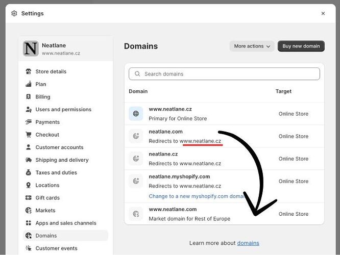The image size is (340, 255).
Task: Click Neatlane store name in sidebar
Action: pyautogui.click(x=54, y=45)
